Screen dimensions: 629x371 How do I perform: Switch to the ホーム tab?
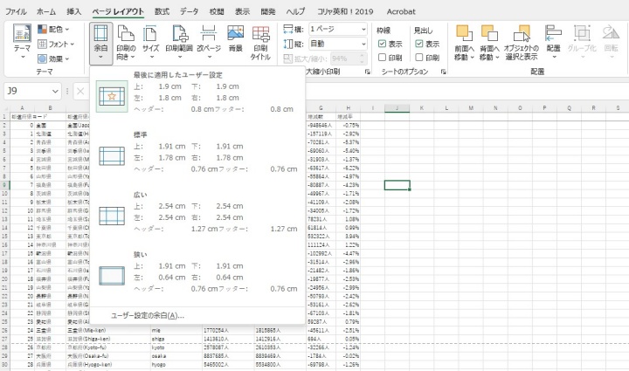(x=46, y=11)
